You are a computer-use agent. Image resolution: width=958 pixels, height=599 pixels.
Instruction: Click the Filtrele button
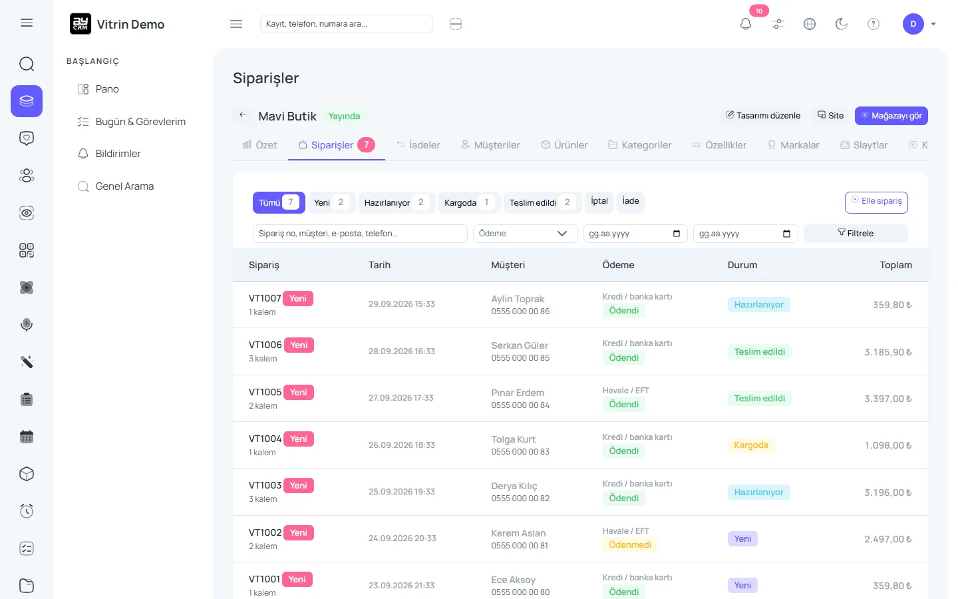(x=856, y=234)
